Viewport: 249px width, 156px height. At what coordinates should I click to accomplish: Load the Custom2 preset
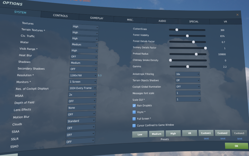pyautogui.click(x=222, y=133)
